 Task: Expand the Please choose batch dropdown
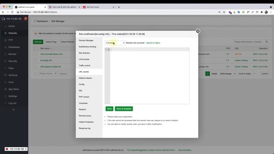coord(48,74)
